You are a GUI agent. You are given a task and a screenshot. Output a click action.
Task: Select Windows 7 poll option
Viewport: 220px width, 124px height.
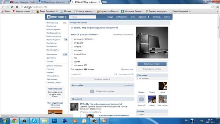click(72, 46)
